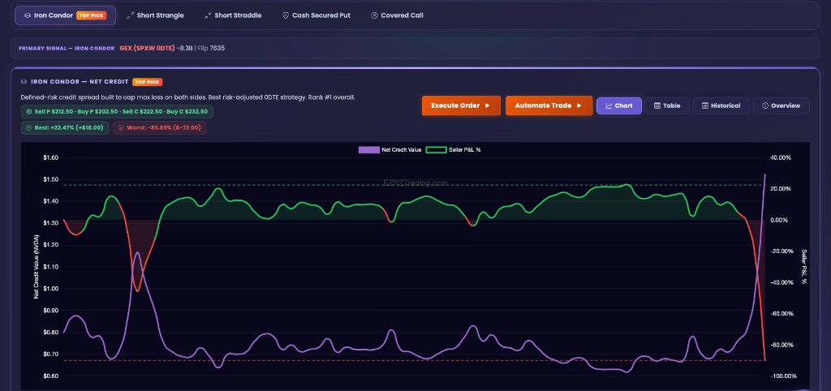
Task: Click the -100.00% right axis label
Action: pos(783,376)
